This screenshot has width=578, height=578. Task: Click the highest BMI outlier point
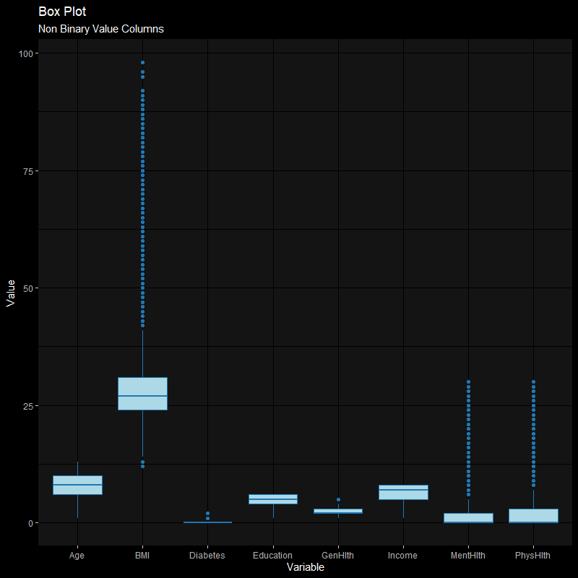point(142,63)
